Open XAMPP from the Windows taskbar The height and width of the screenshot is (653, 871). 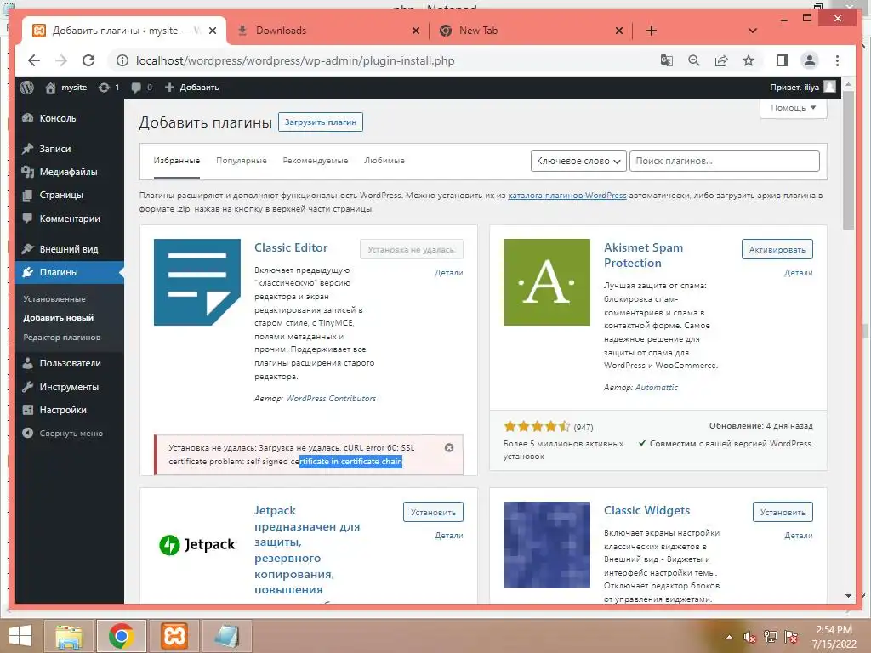[x=174, y=636]
